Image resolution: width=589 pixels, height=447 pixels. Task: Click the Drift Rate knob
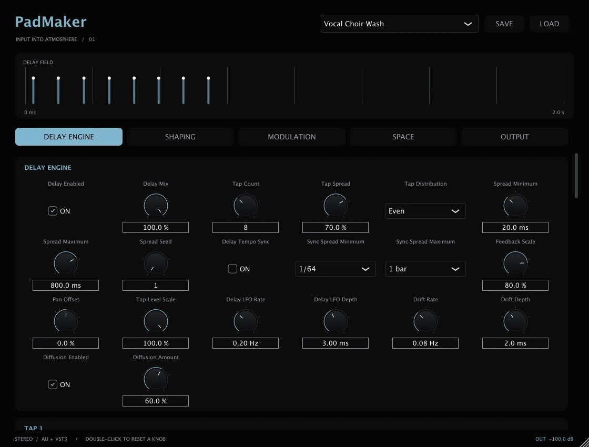pos(425,321)
